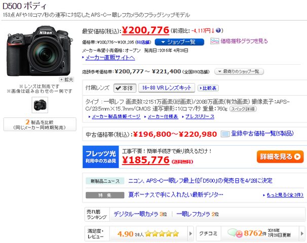Click the 2製品を比較 button
307x243 pixels.
(x=40, y=125)
